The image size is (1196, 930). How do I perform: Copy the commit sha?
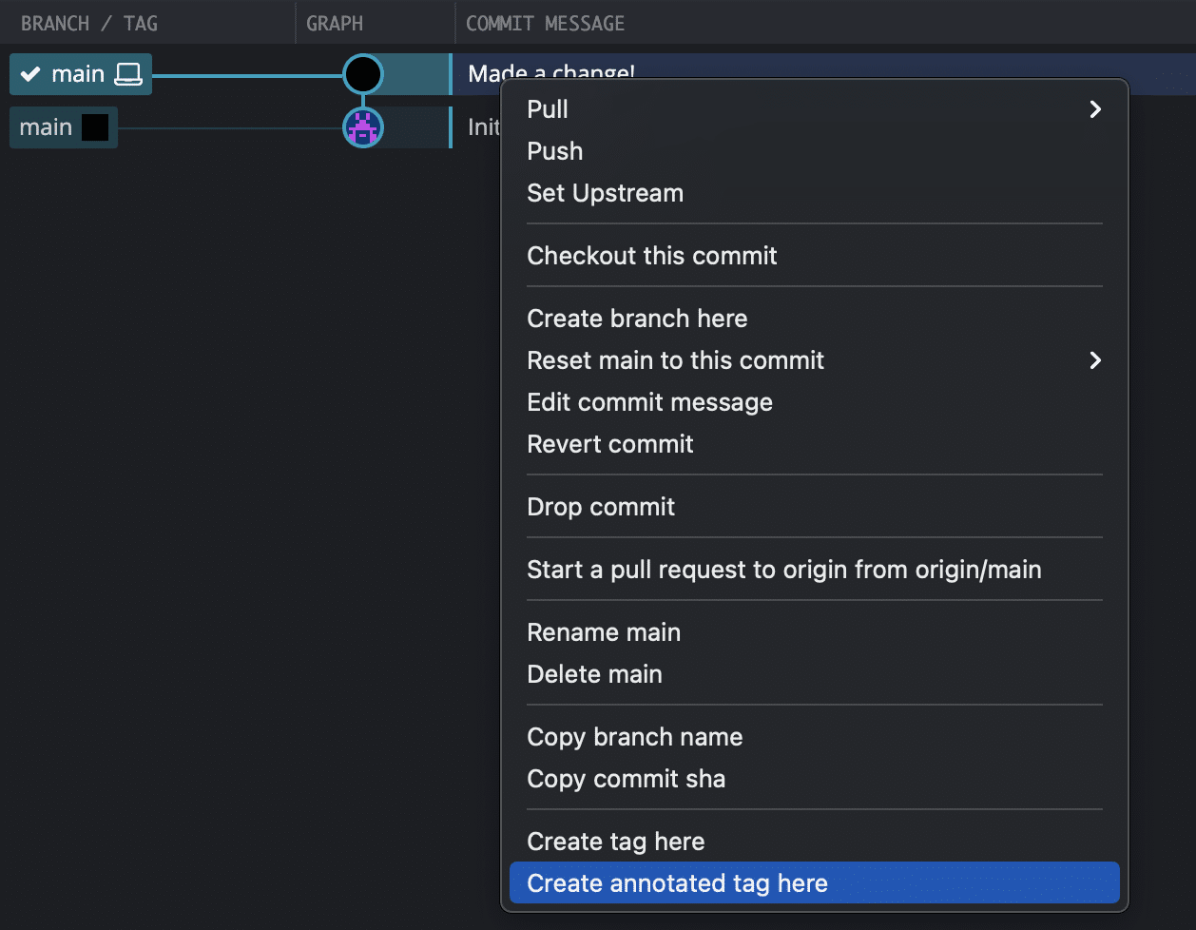(626, 778)
